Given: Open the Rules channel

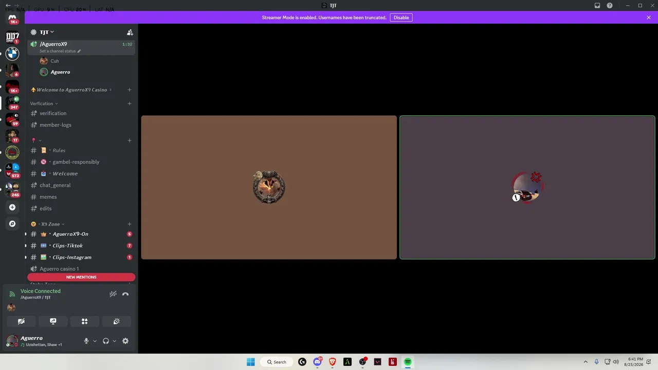Looking at the screenshot, I should pos(81,150).
